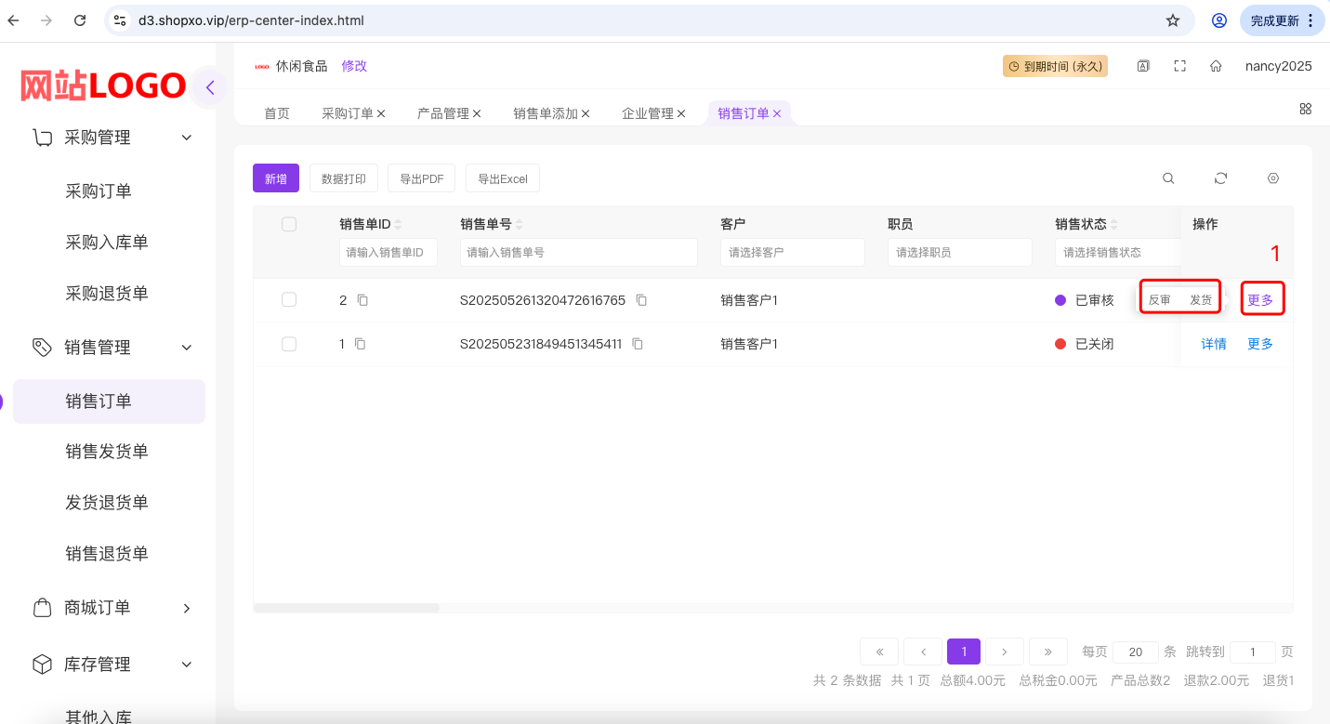Copy order number S202505261320472616765
Screen dimensions: 1330x724
(x=641, y=300)
